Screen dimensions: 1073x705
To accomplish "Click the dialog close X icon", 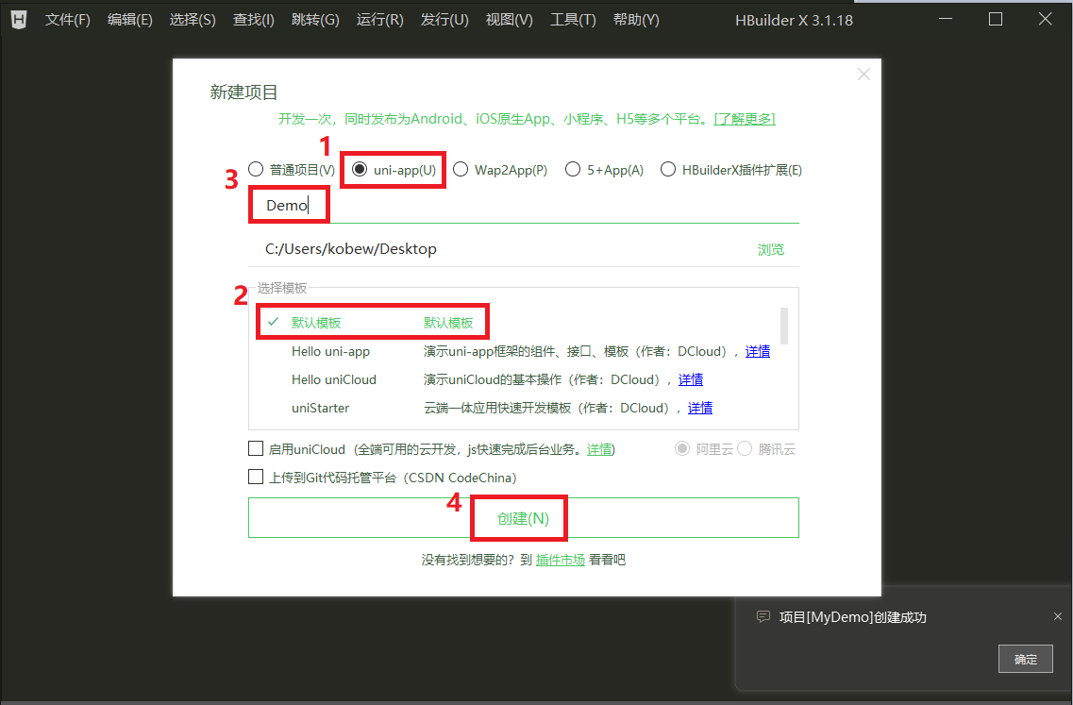I will coord(863,74).
